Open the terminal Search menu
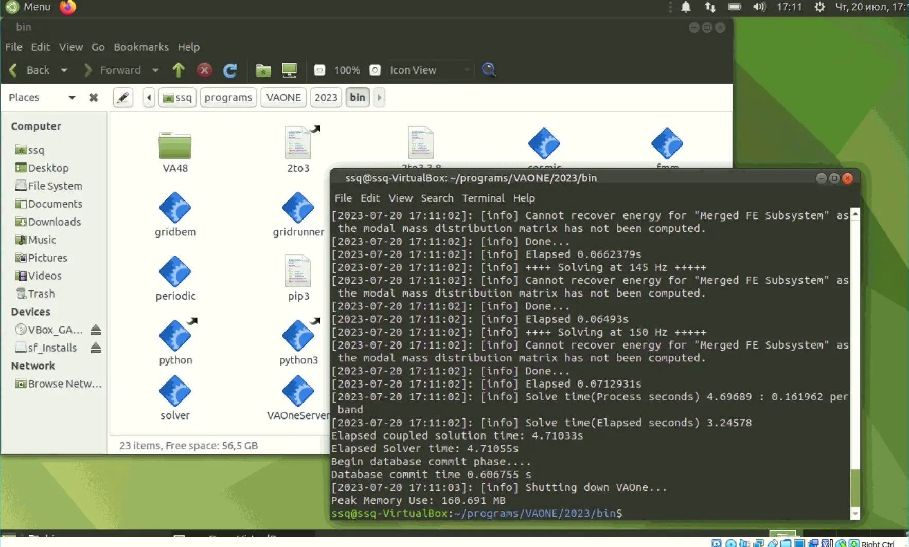The image size is (909, 547). click(437, 198)
